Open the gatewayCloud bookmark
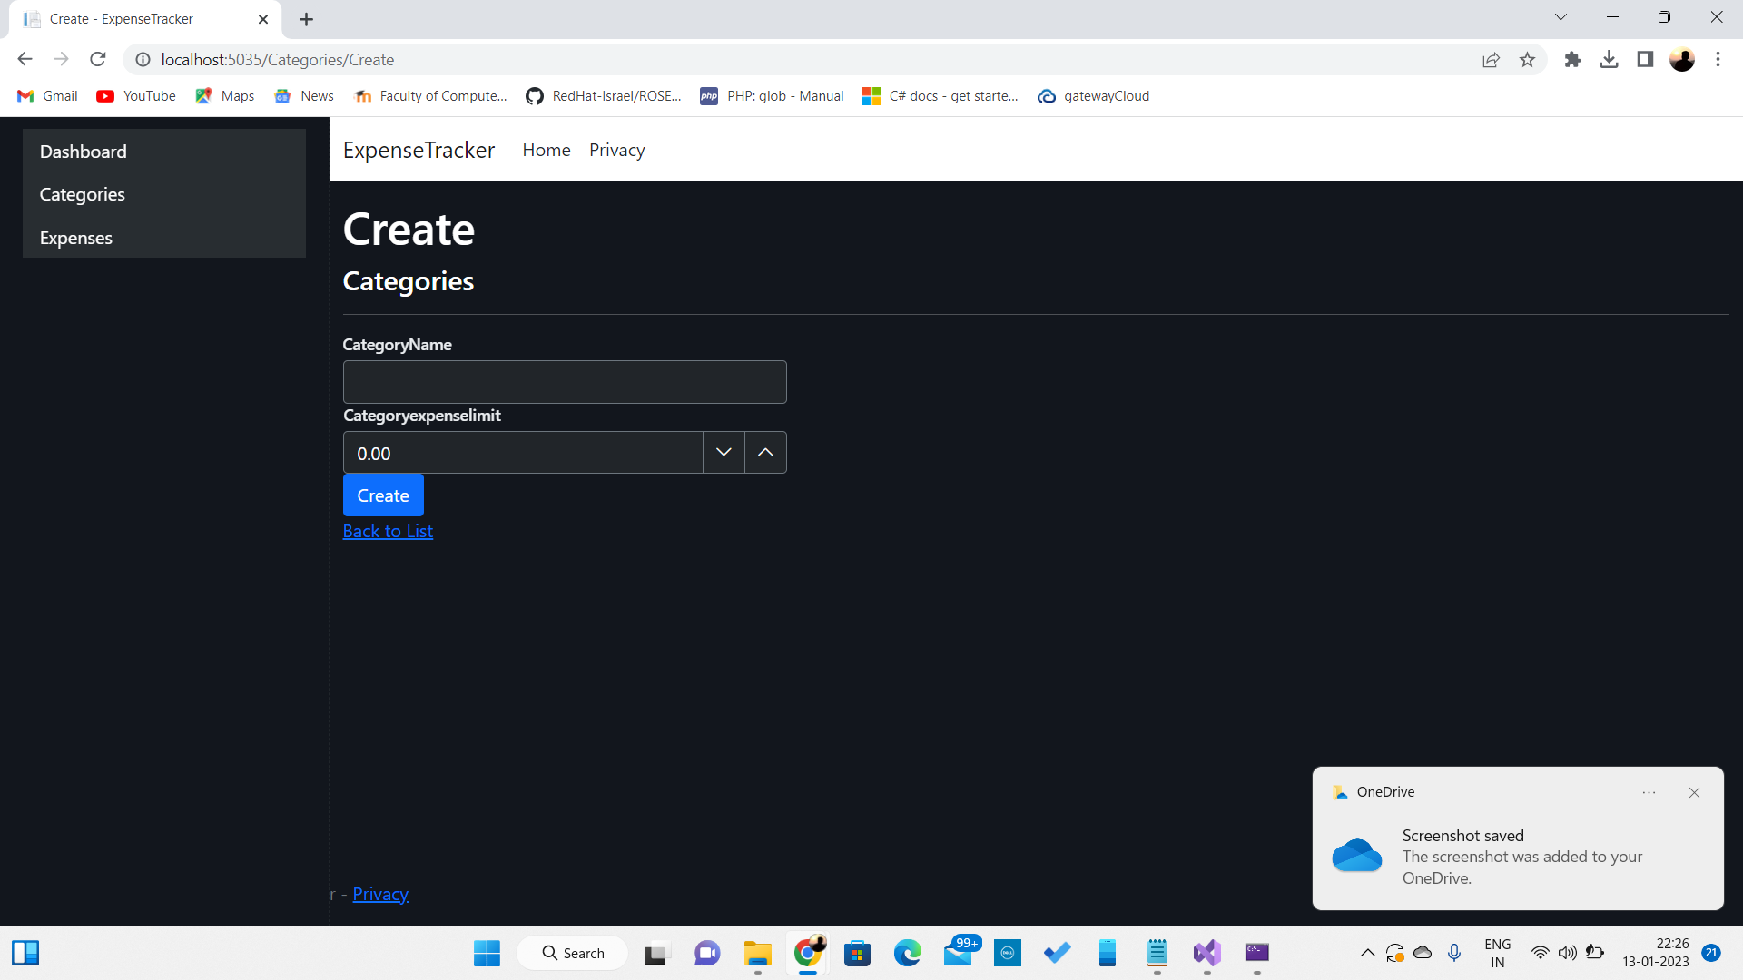The image size is (1743, 980). [x=1093, y=95]
